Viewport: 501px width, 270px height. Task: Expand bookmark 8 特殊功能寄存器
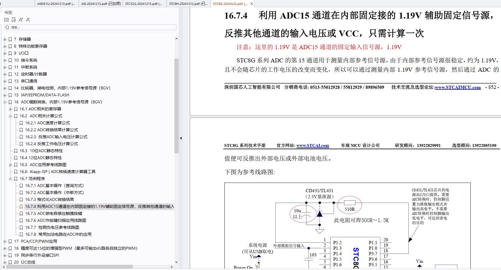(5, 46)
